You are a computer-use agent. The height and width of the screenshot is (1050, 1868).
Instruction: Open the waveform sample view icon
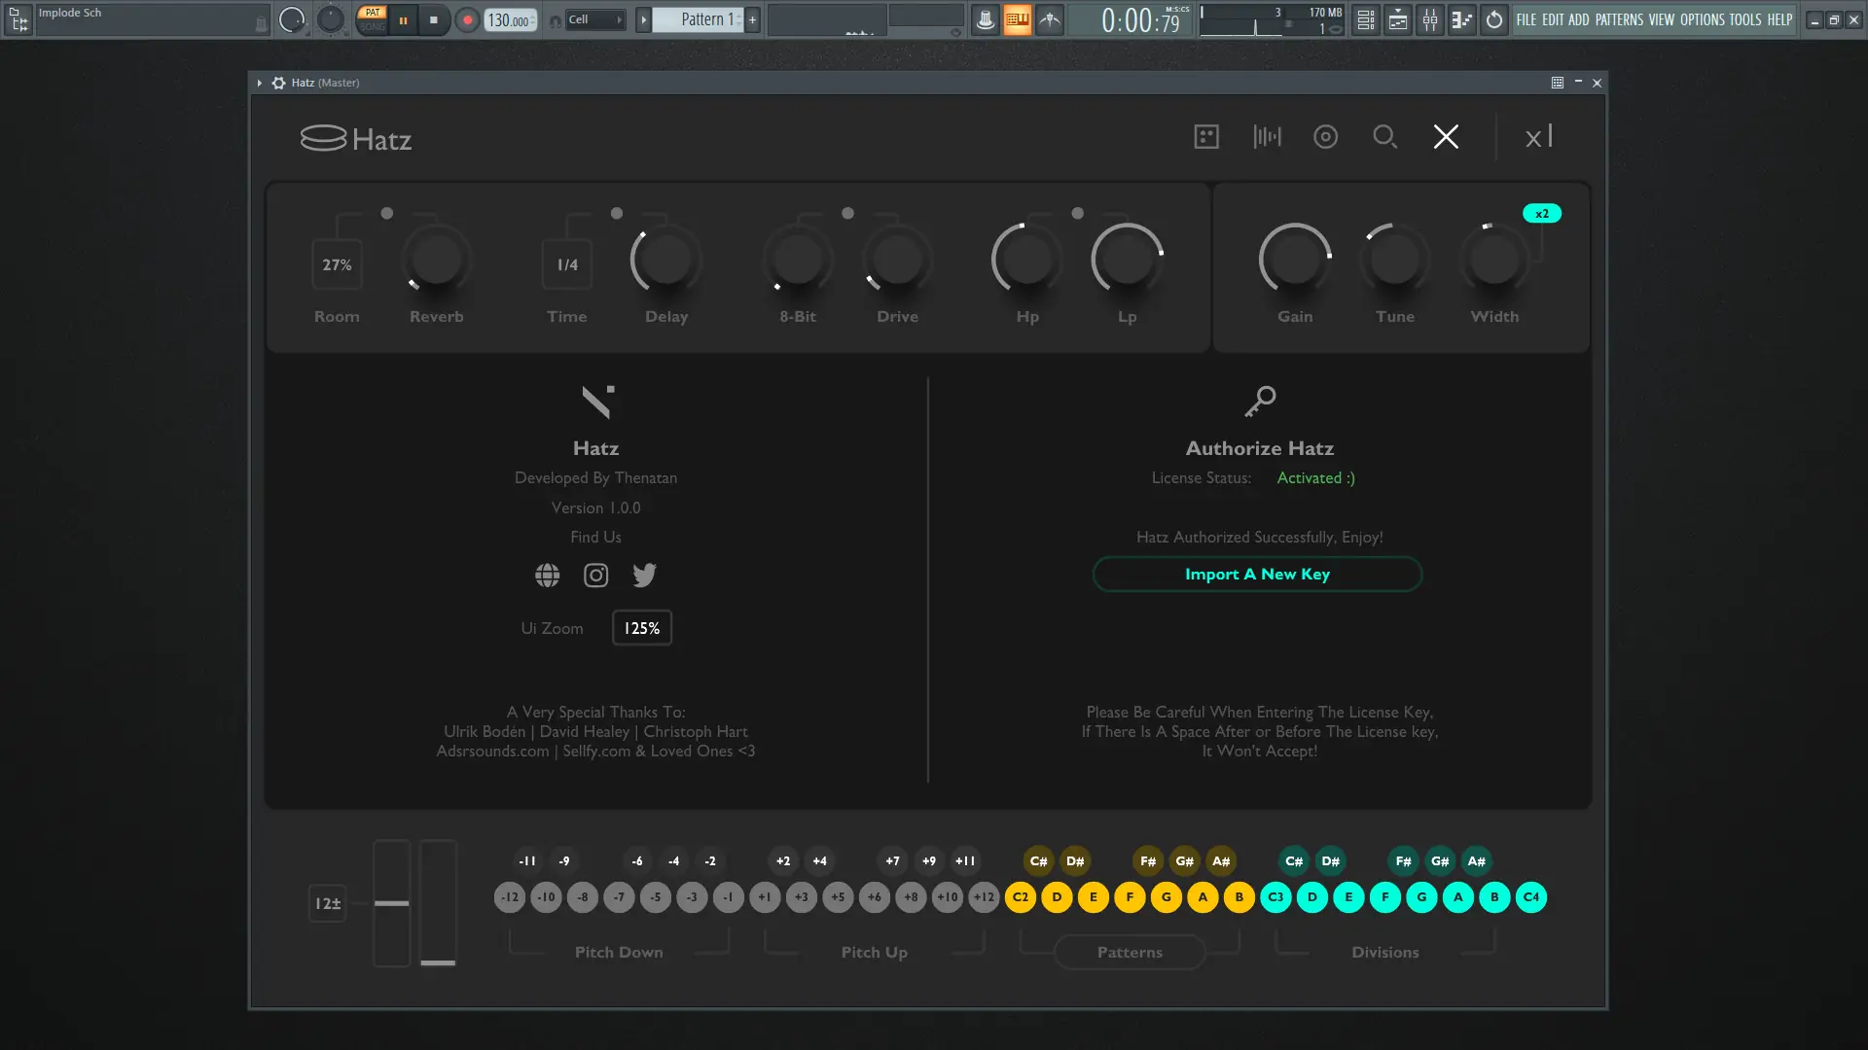pyautogui.click(x=1267, y=137)
